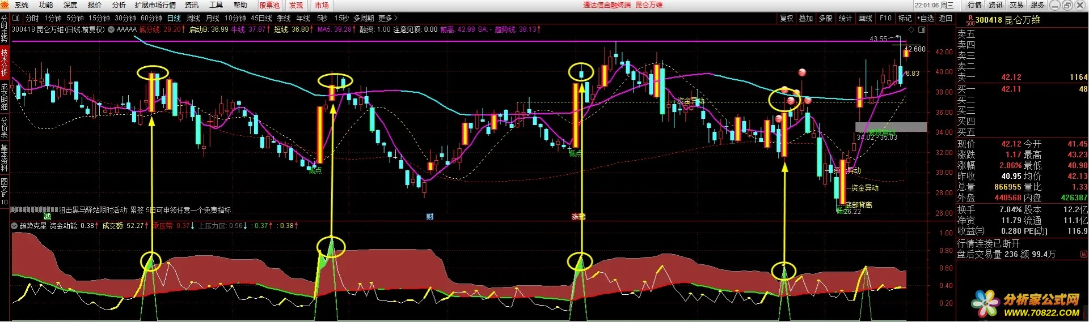Add stock via +自选 button
The image size is (1089, 322).
point(925,18)
